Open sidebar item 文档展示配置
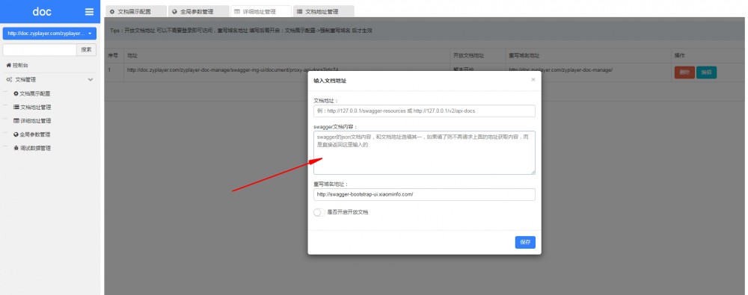748x295 pixels. 32,93
